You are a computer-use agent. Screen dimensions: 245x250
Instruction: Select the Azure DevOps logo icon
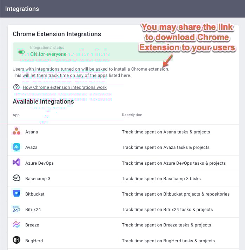(16, 163)
